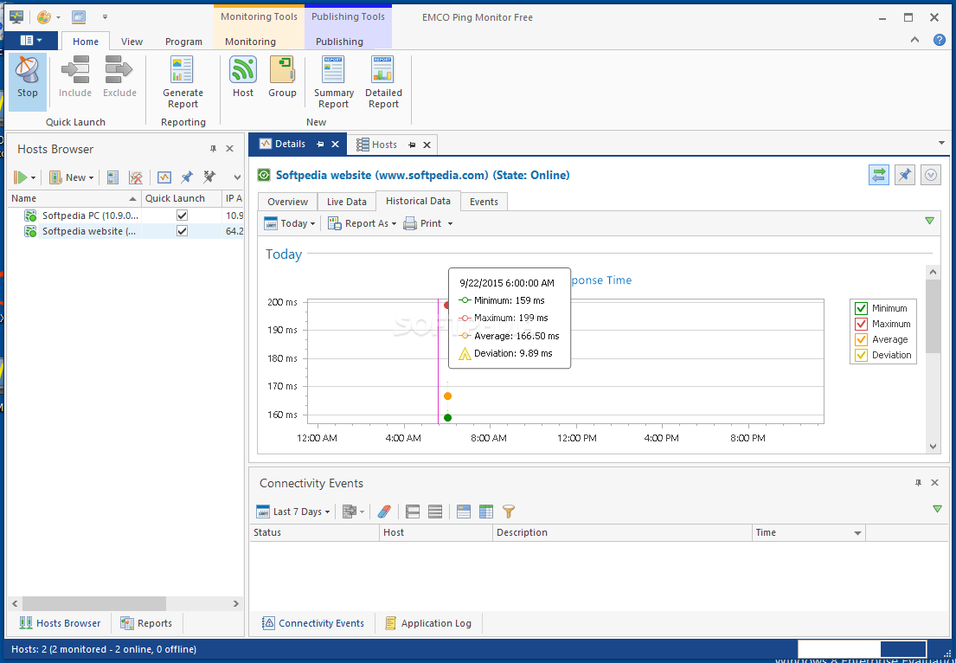This screenshot has height=663, width=956.
Task: Select the Softpedia PC host row
Action: [125, 216]
